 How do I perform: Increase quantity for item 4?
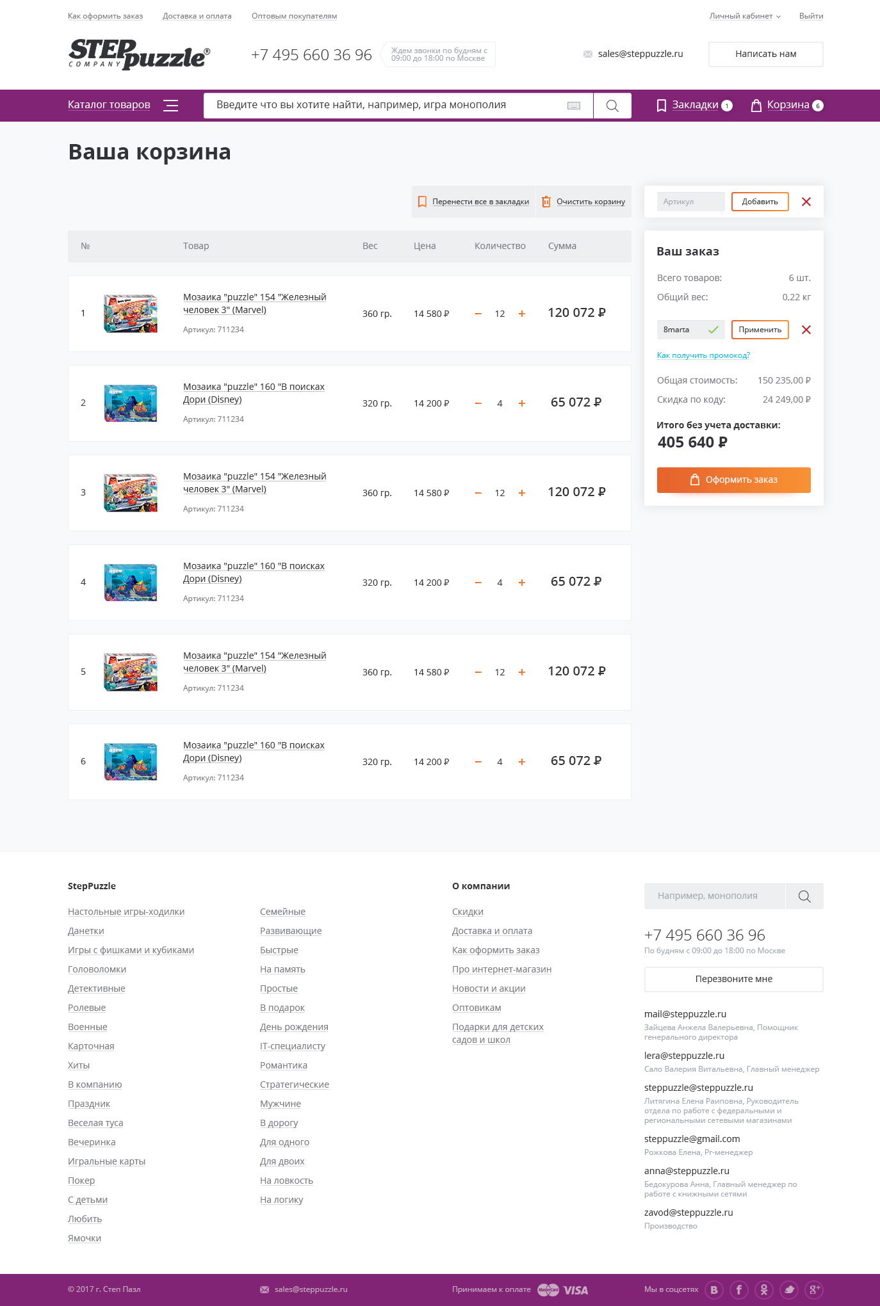tap(522, 583)
